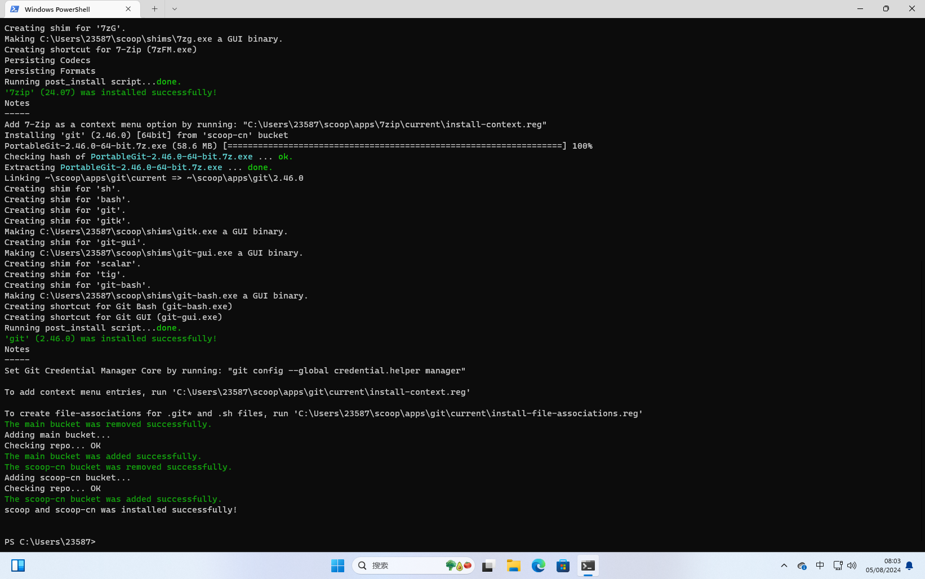
Task: Open the Windows Start menu
Action: tap(337, 565)
